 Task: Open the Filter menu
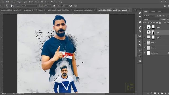37,2
